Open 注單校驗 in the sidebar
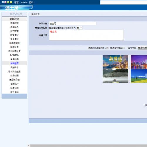The width and height of the screenshot is (147, 147). tap(14, 88)
